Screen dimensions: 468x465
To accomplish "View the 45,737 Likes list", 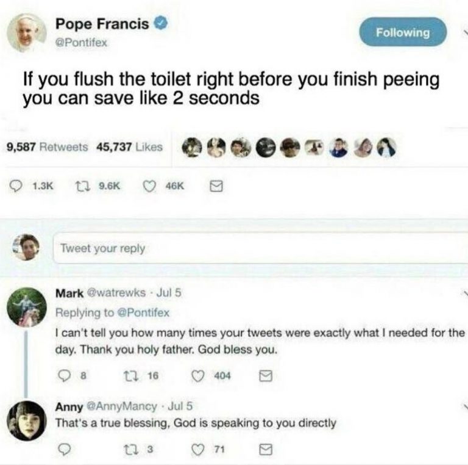I will pos(129,146).
